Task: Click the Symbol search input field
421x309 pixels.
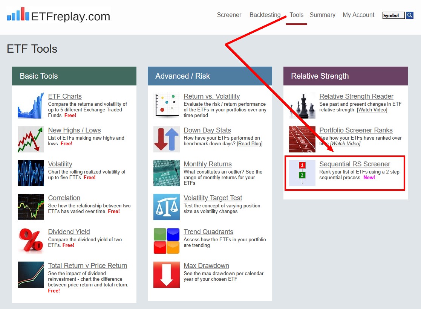Action: pyautogui.click(x=393, y=15)
